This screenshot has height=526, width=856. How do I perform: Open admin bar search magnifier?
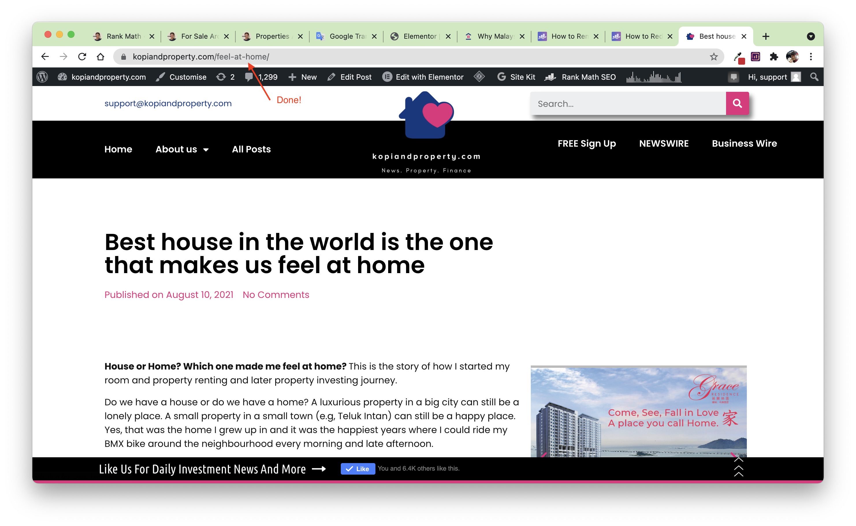(x=814, y=77)
